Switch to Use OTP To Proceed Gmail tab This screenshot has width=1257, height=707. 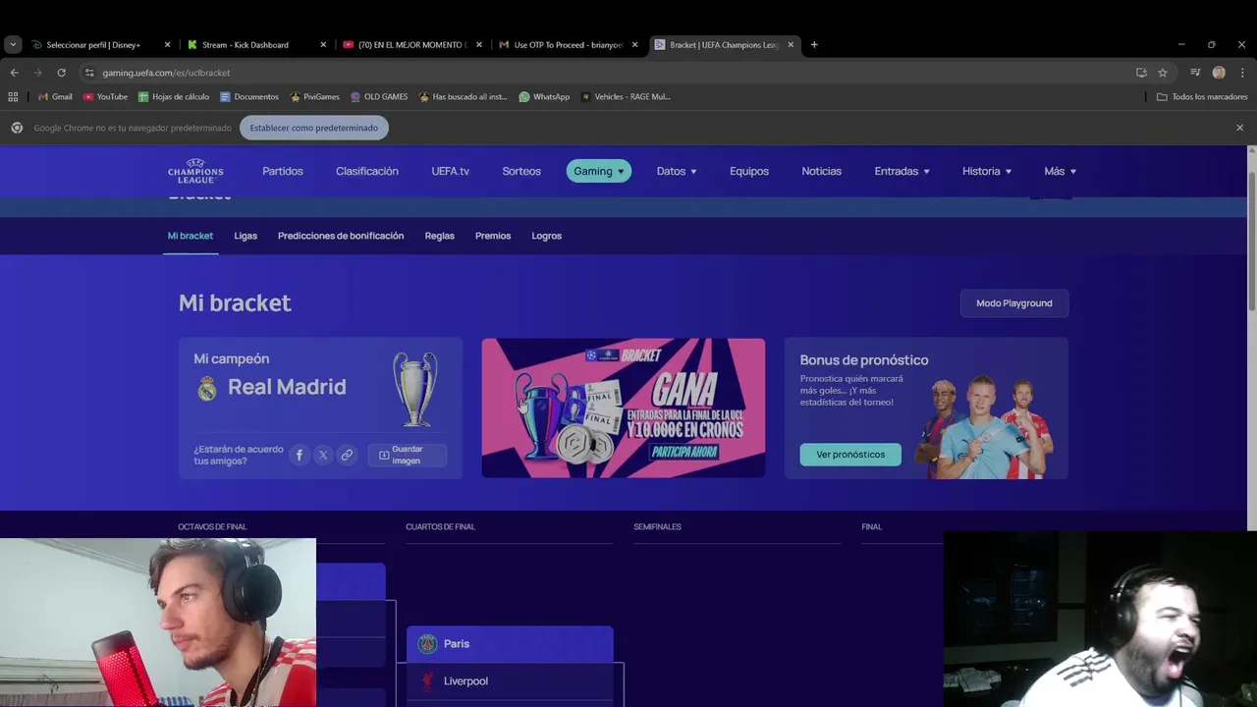[568, 44]
